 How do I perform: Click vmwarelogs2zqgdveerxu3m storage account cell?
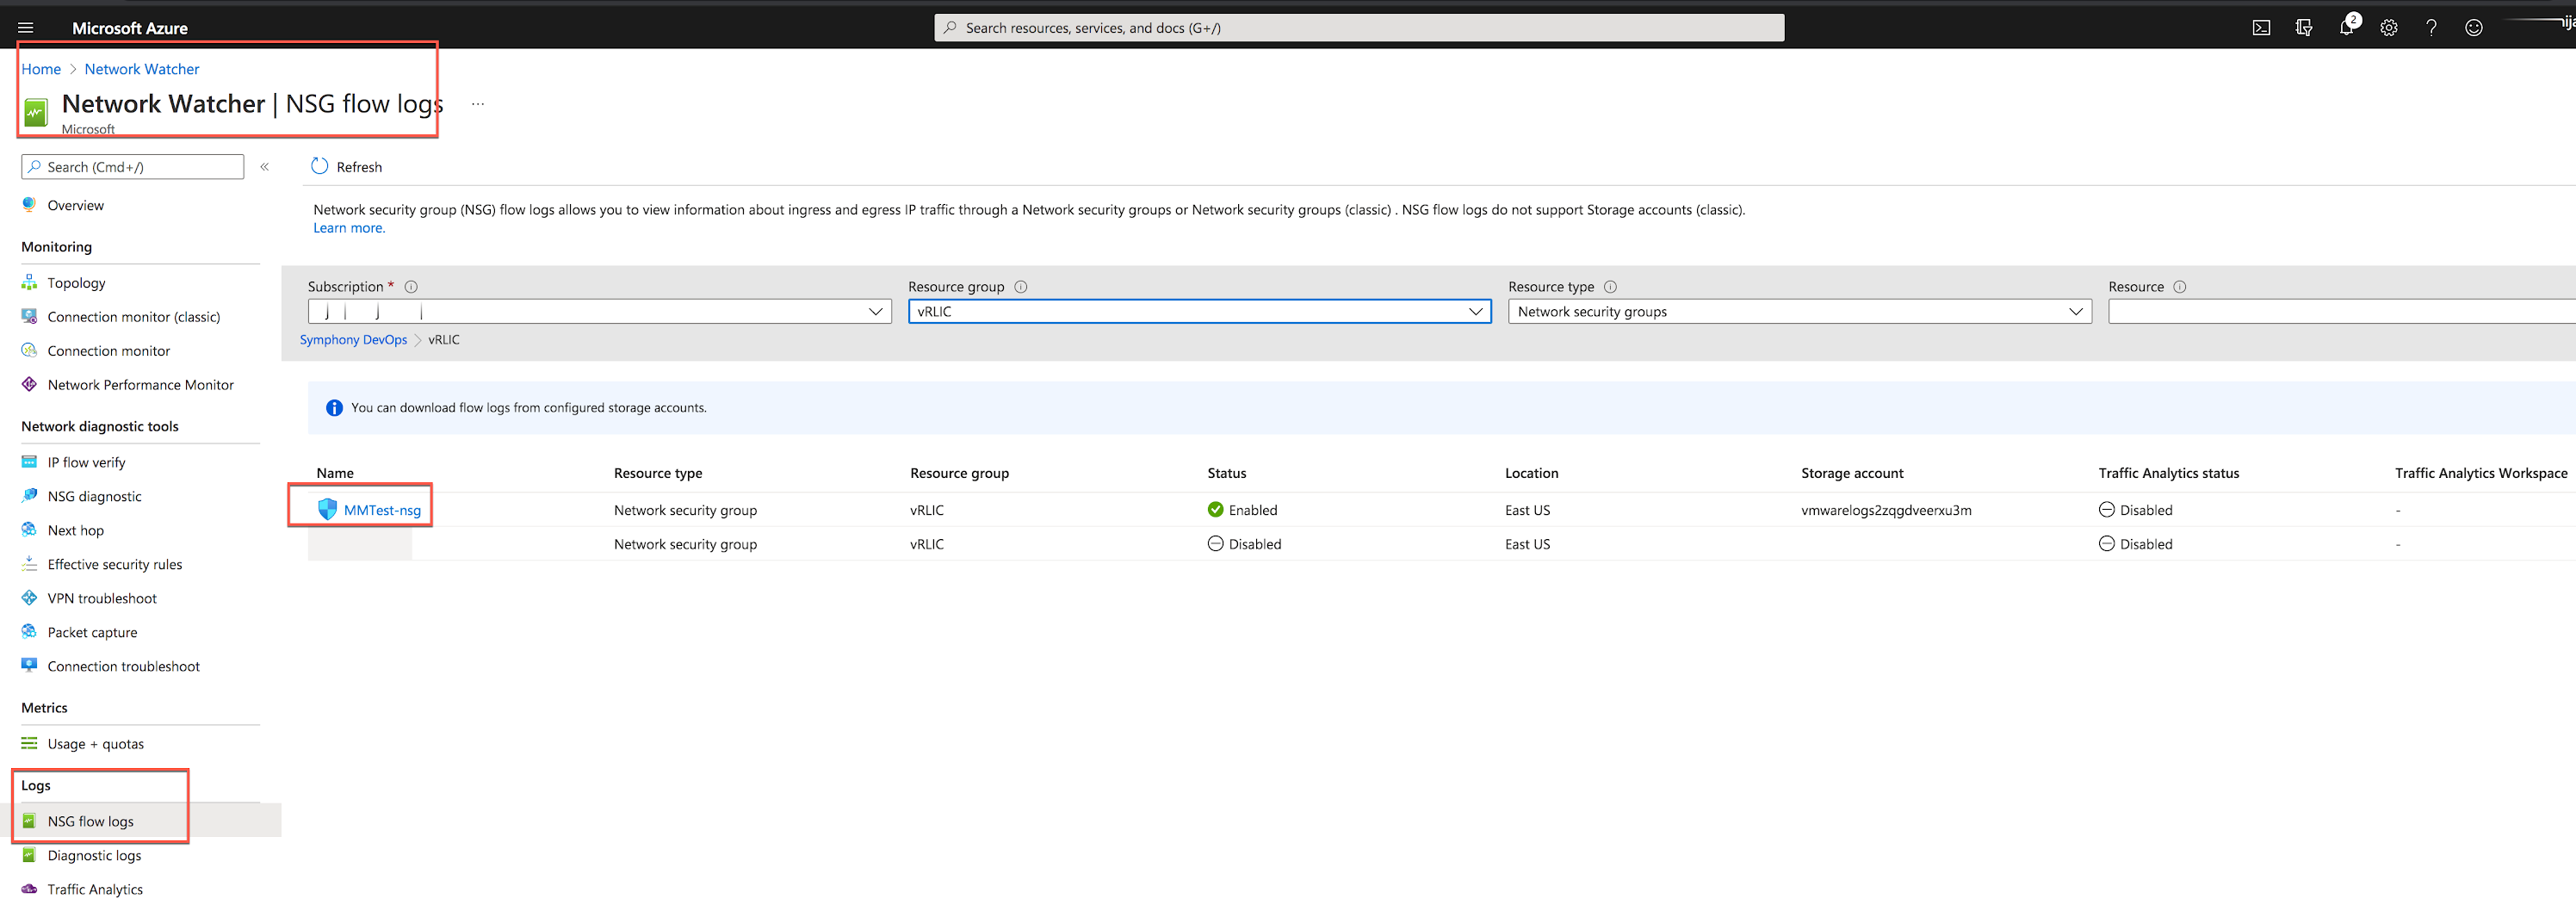[x=1886, y=510]
